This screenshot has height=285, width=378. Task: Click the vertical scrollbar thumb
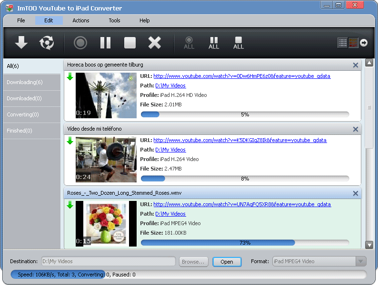pyautogui.click(x=369, y=107)
